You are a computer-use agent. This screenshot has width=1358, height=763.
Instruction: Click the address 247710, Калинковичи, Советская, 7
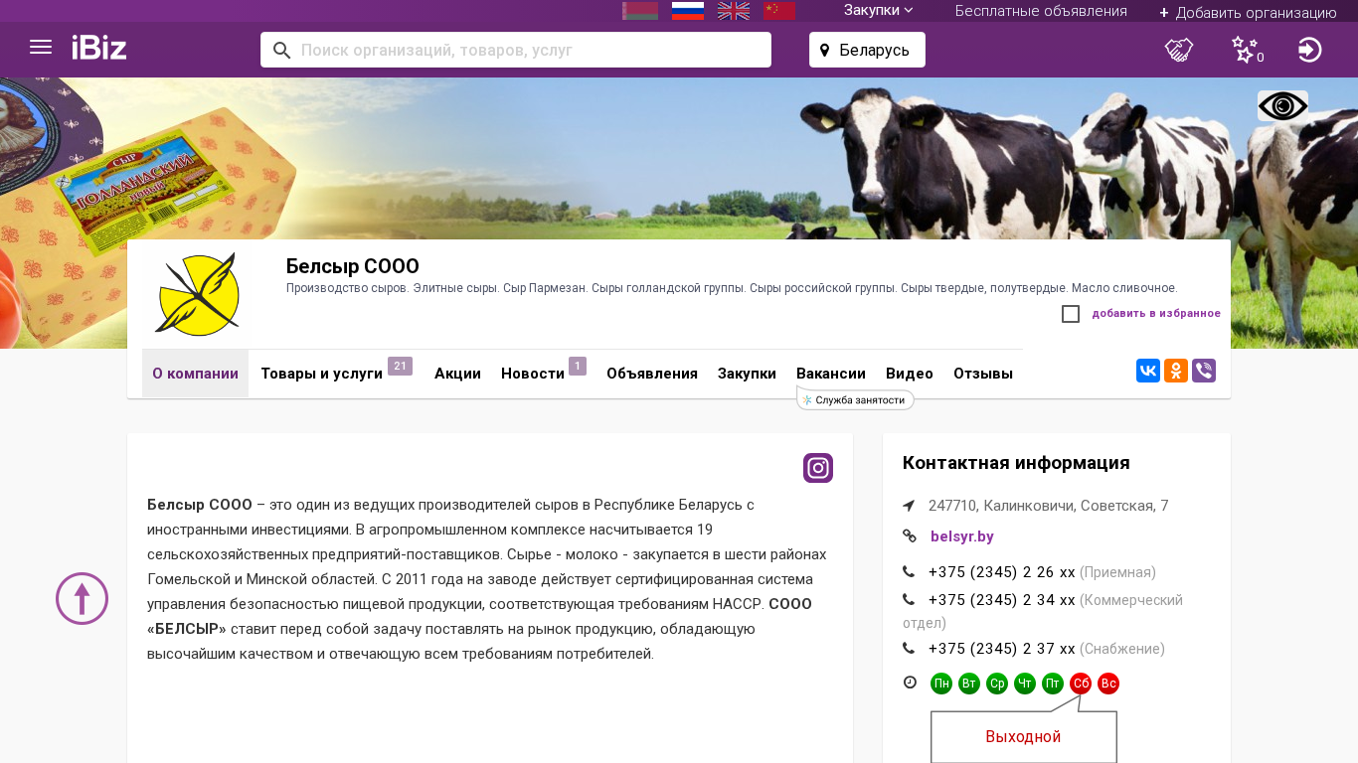click(x=1049, y=506)
